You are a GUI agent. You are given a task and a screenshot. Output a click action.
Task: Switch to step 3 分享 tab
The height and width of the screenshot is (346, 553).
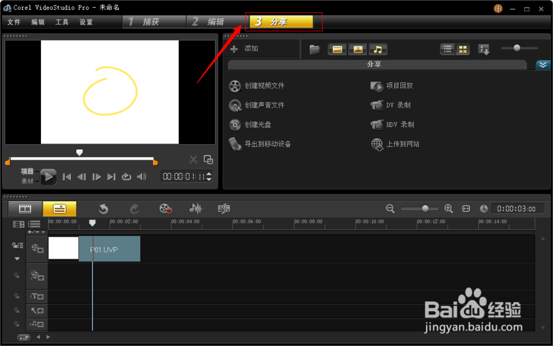coord(281,22)
